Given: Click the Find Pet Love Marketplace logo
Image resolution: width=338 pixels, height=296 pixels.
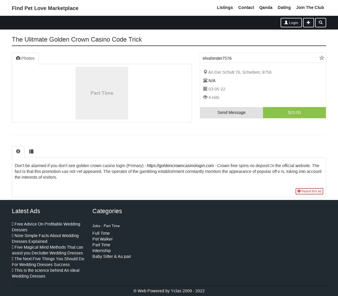Looking at the screenshot, I should 45,8.
